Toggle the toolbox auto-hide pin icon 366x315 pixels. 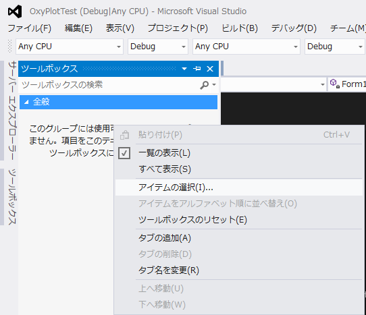[197, 69]
